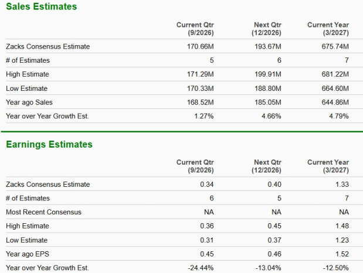Screen dimensions: 363x273
Task: Select year ago sales 644.86M
Action: pyautogui.click(x=335, y=103)
